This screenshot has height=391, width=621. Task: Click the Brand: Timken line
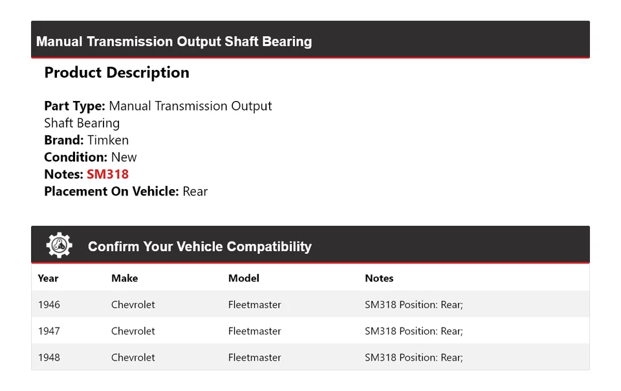[x=86, y=140]
